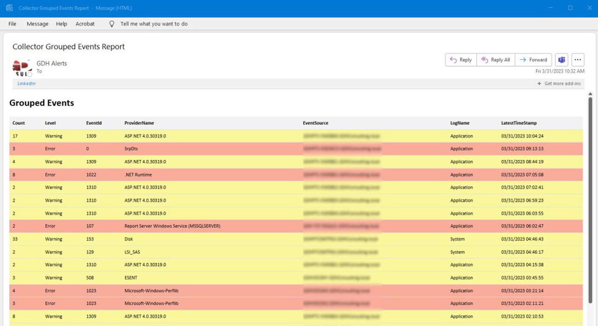Forward this email message

[x=533, y=60]
